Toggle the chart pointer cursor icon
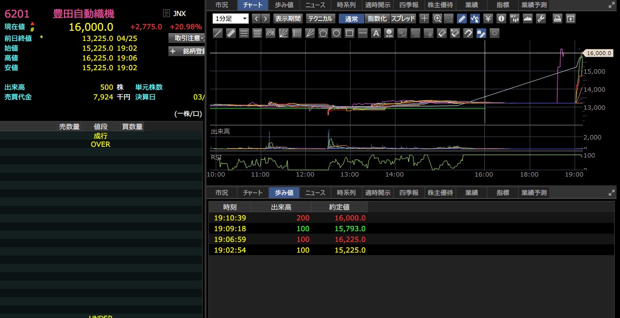This screenshot has height=318, width=620. point(475,19)
